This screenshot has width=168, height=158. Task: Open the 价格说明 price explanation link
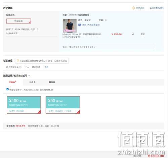coord(140,8)
